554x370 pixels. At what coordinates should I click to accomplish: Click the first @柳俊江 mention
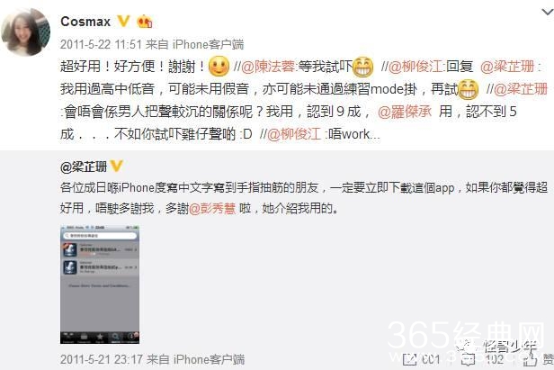click(x=415, y=67)
